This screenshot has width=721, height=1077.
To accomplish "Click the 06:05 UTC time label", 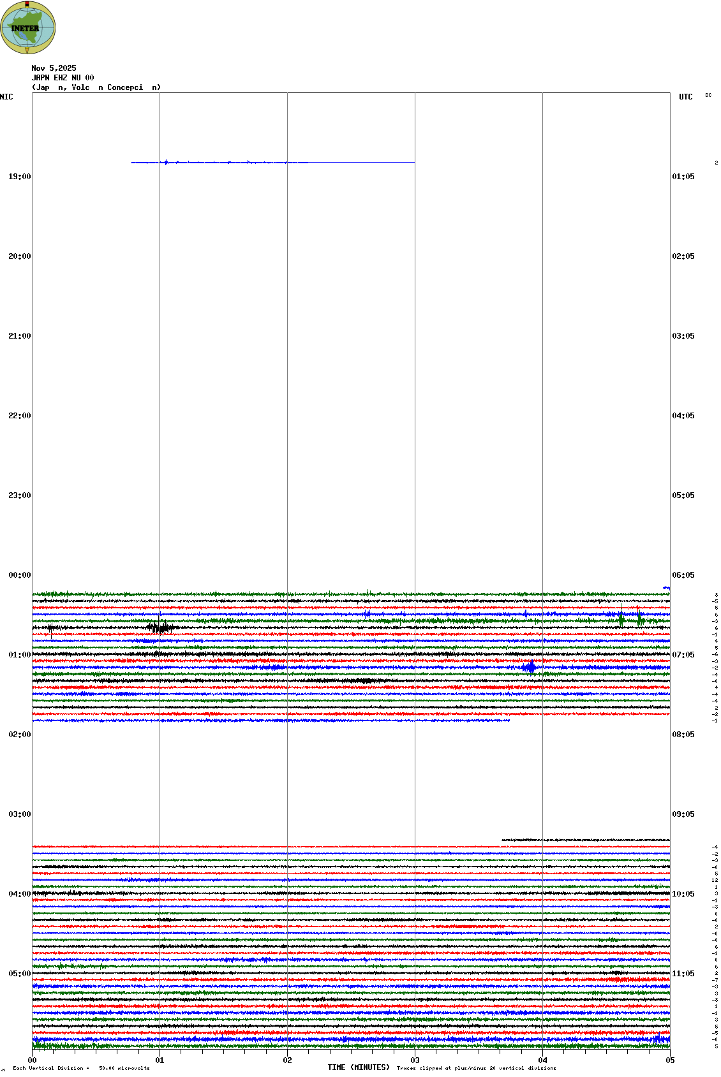I will coord(683,575).
